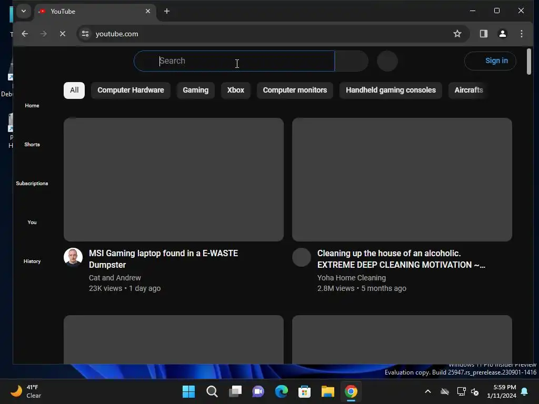Open the network display tray icon

461,391
